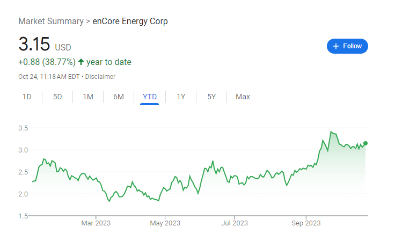The image size is (395, 234).
Task: Open the Max chart range
Action: point(243,97)
